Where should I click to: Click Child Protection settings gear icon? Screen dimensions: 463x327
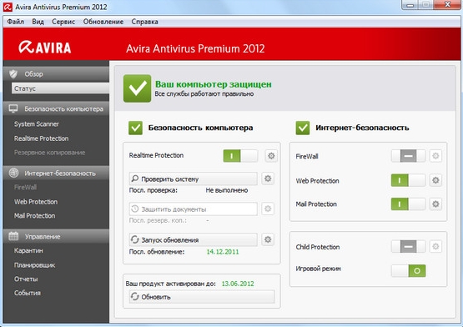435,246
